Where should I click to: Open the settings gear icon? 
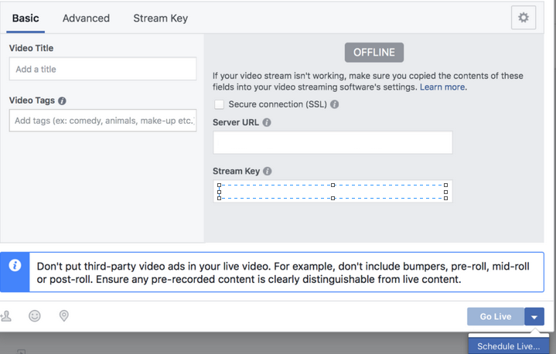tap(524, 18)
